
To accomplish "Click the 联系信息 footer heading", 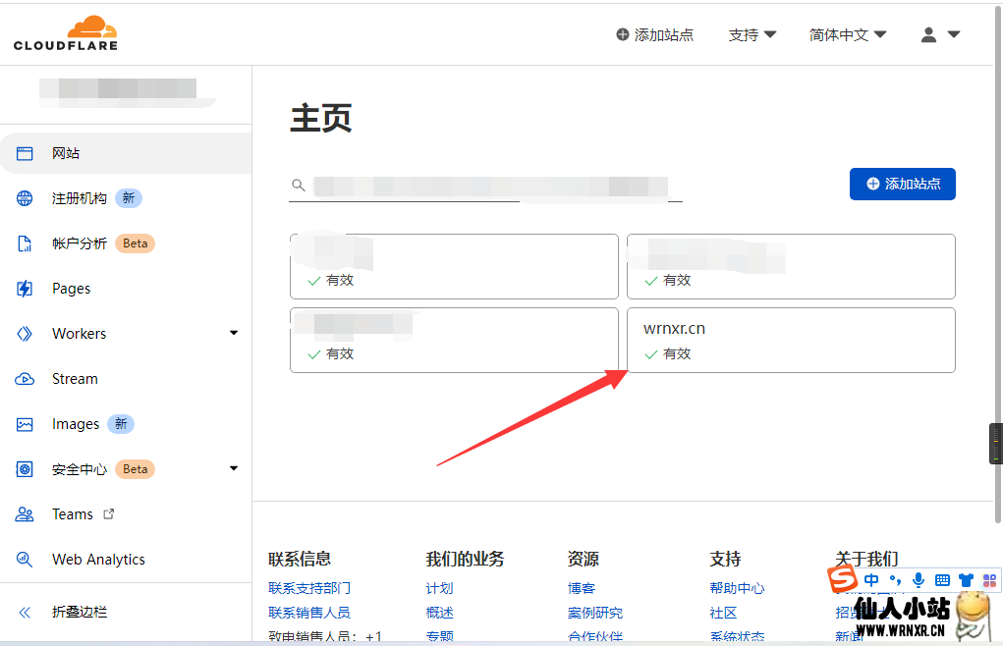I will [300, 559].
